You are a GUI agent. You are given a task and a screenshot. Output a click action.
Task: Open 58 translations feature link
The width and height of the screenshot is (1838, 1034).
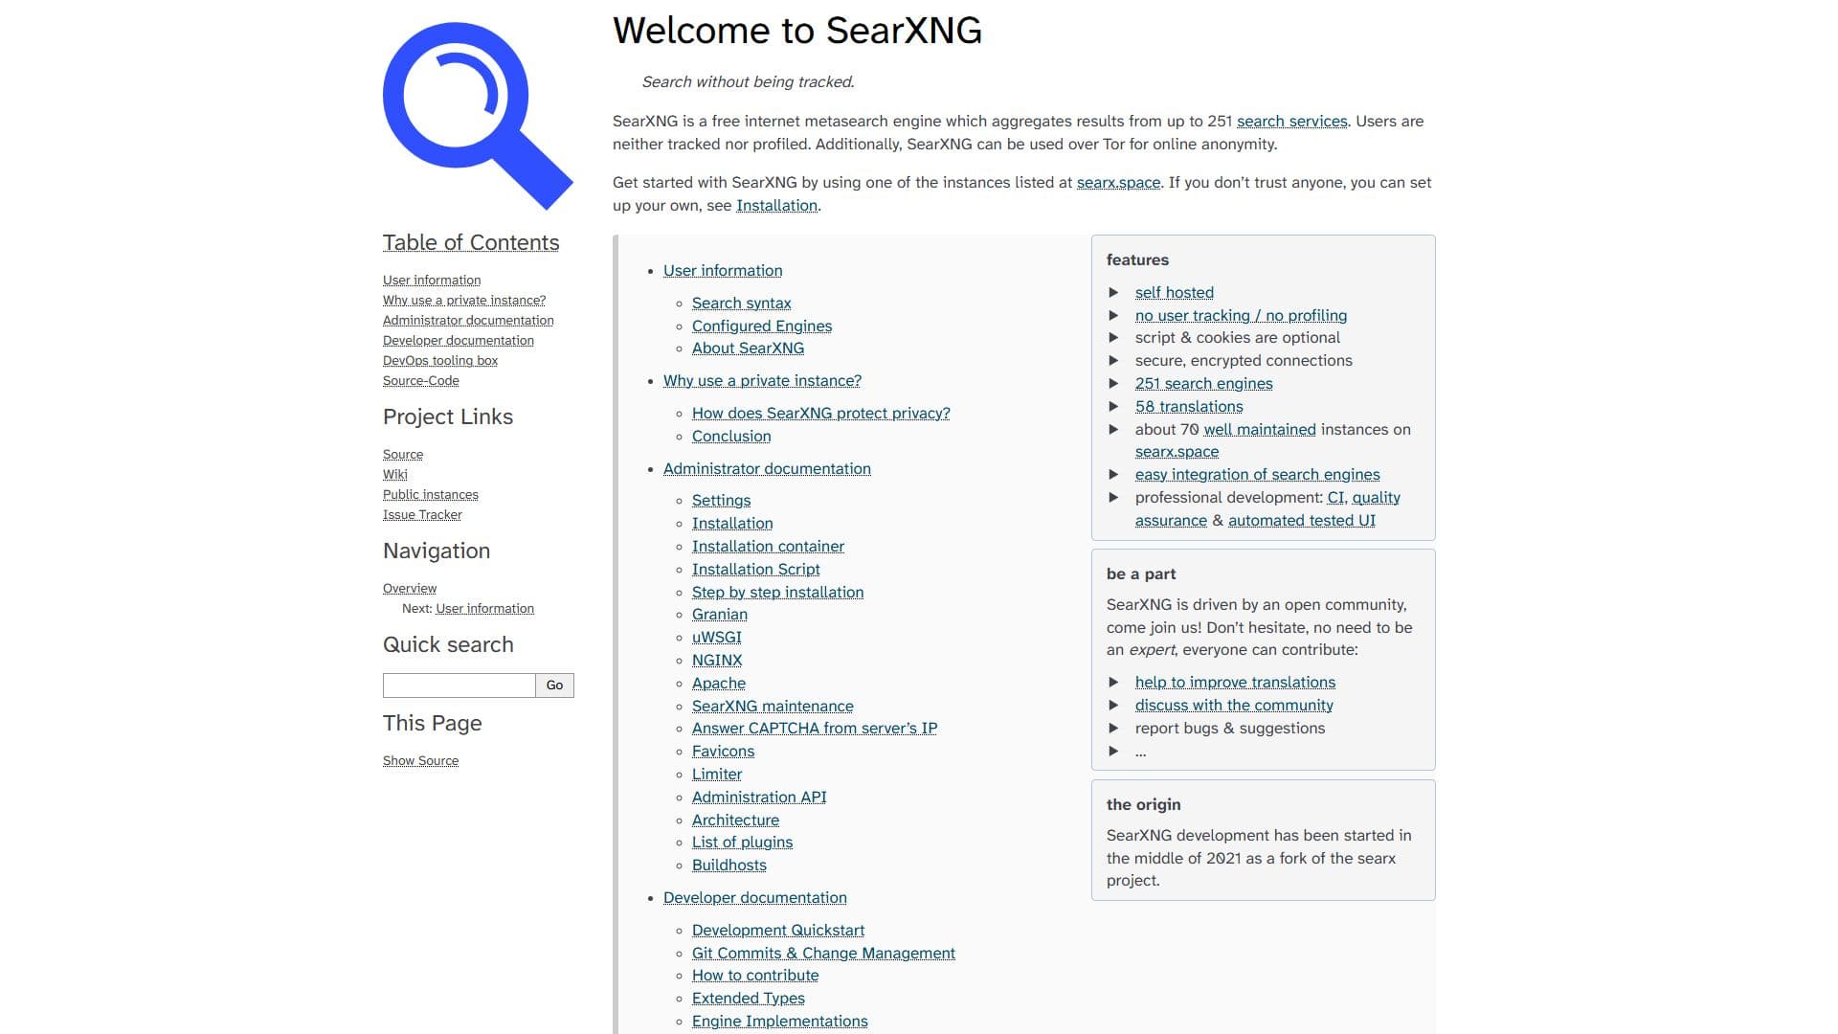1189,407
